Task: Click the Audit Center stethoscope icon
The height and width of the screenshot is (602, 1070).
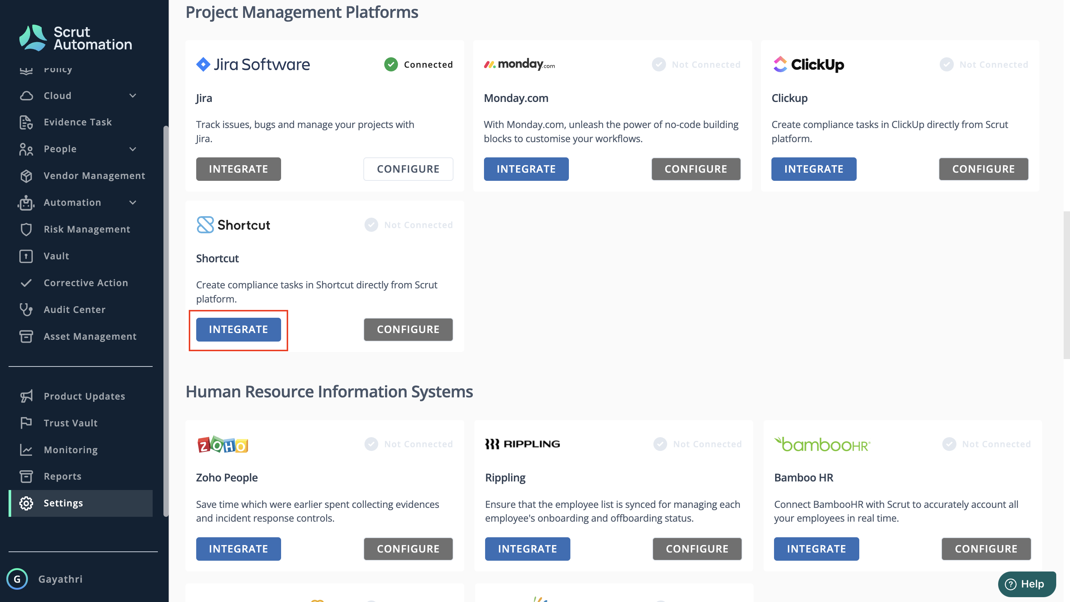Action: click(x=26, y=310)
